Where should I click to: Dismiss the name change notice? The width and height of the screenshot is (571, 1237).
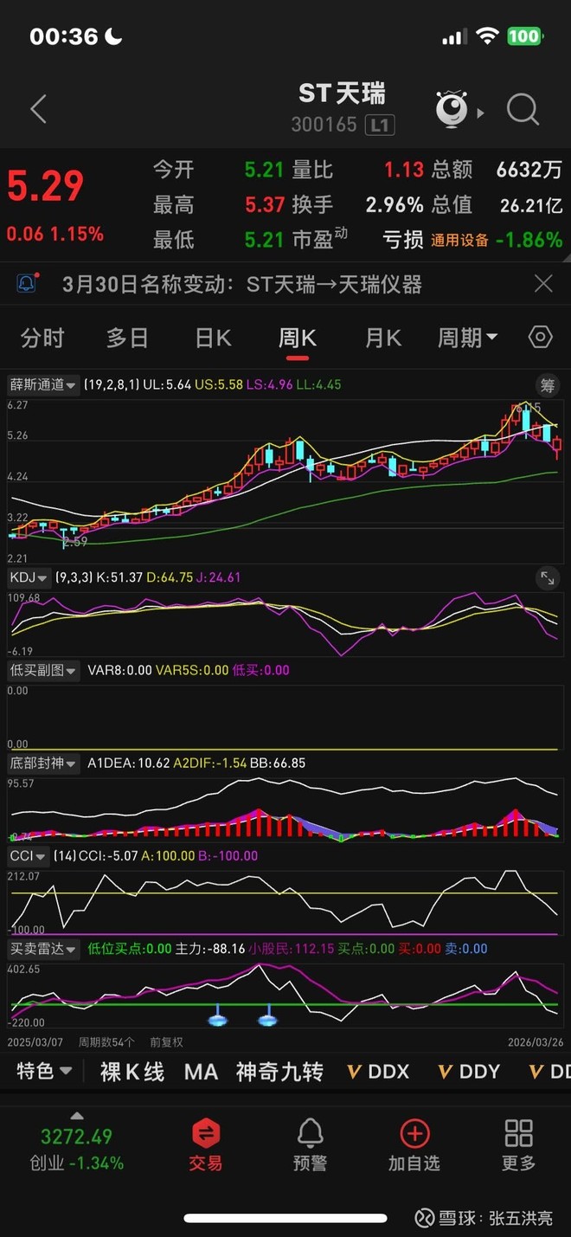543,283
